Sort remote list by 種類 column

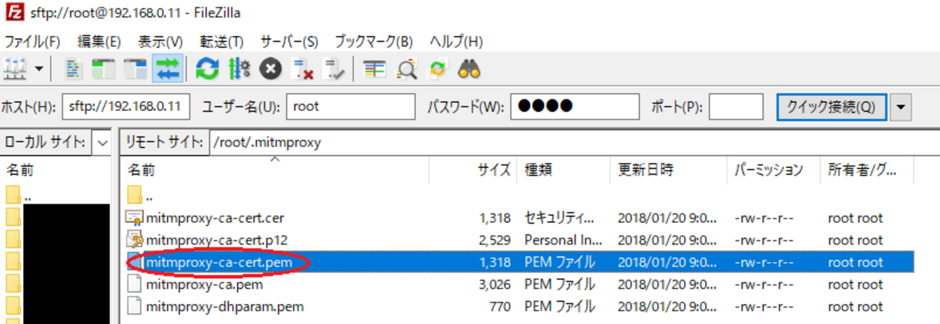tap(563, 170)
